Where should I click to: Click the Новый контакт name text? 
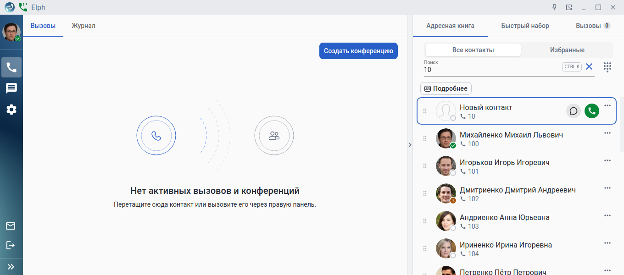tap(486, 108)
